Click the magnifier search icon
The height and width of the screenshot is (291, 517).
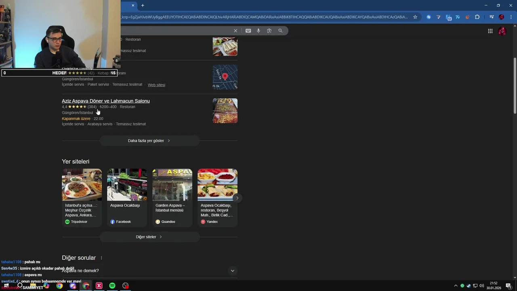280,31
